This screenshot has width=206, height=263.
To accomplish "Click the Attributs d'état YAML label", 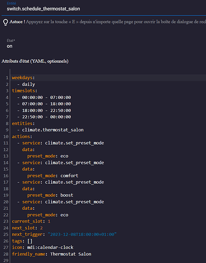I will click(35, 61).
